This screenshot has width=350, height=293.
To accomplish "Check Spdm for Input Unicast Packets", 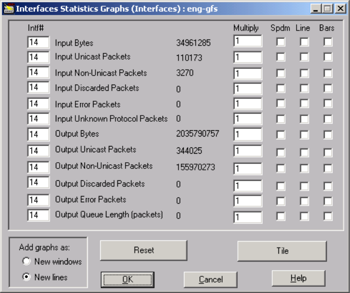I will coord(280,57).
